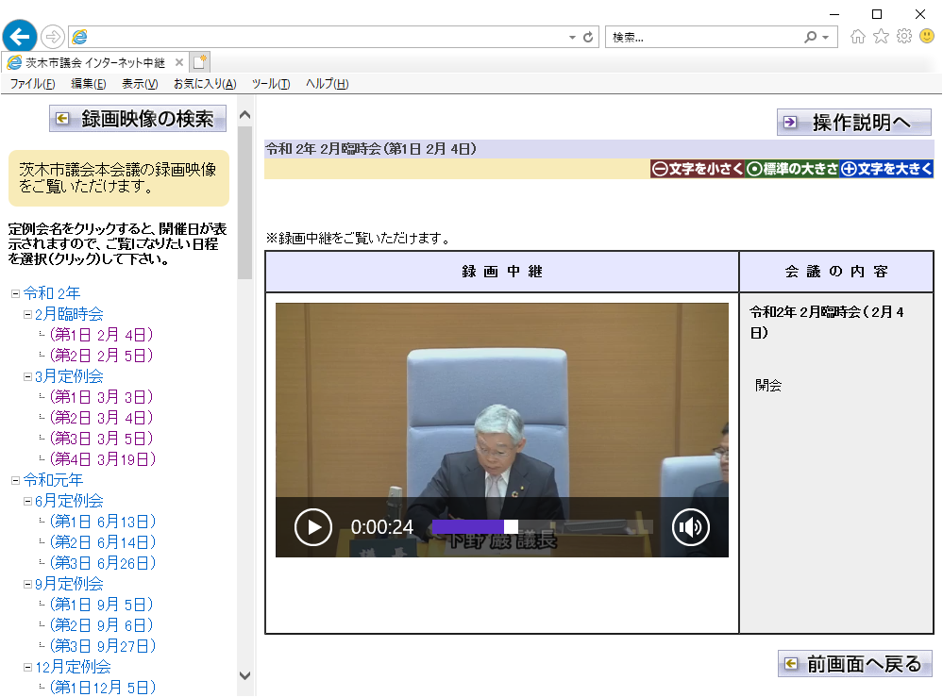943x697 pixels.
Task: Click the 文字を大きく text size button
Action: click(885, 169)
